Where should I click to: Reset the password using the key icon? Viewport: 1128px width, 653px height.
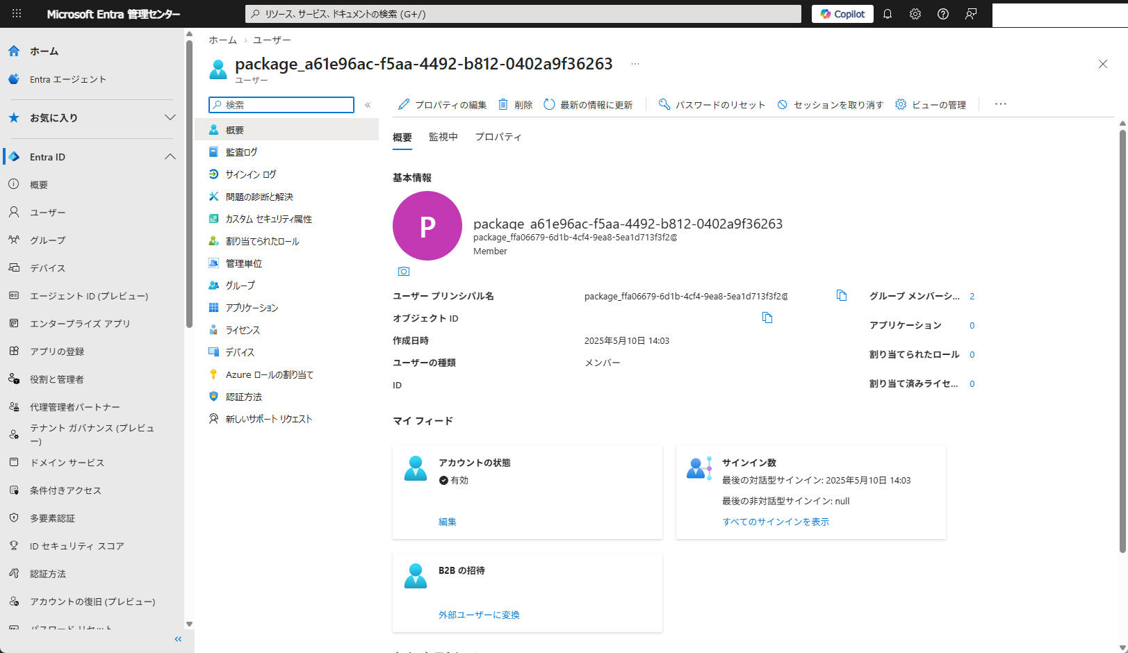point(664,104)
